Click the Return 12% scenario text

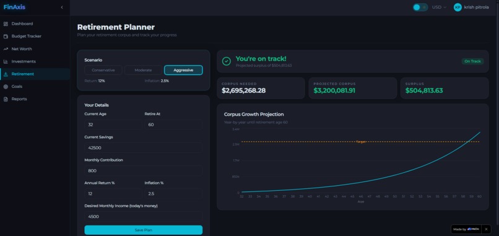(x=95, y=81)
